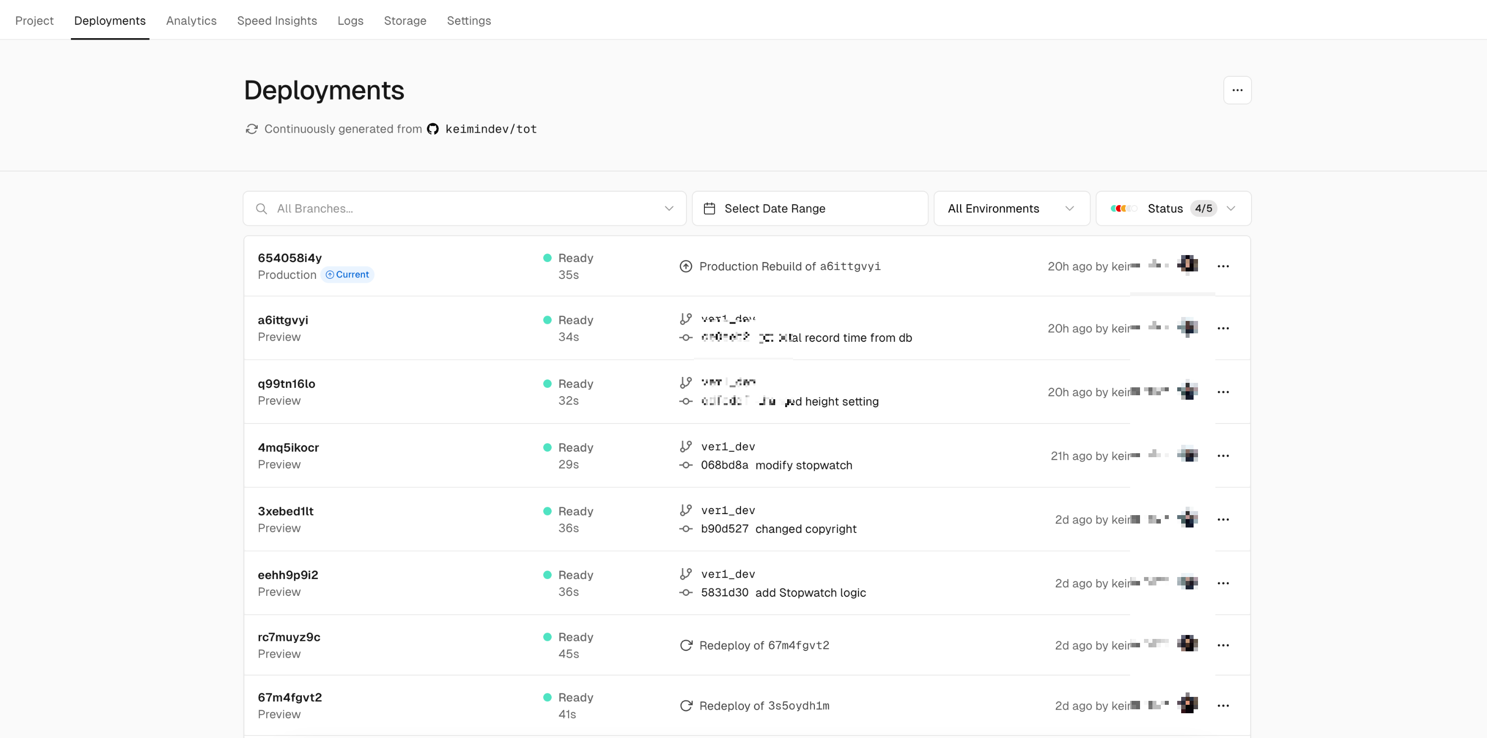The height and width of the screenshot is (738, 1487).
Task: Click user avatar on the 67m4fgvt2 row
Action: (x=1188, y=704)
